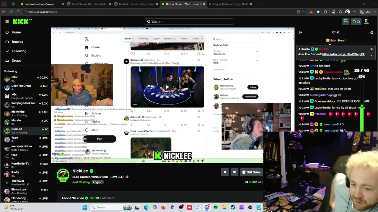
Task: Open OBS Studio from the taskbar
Action: (181, 207)
